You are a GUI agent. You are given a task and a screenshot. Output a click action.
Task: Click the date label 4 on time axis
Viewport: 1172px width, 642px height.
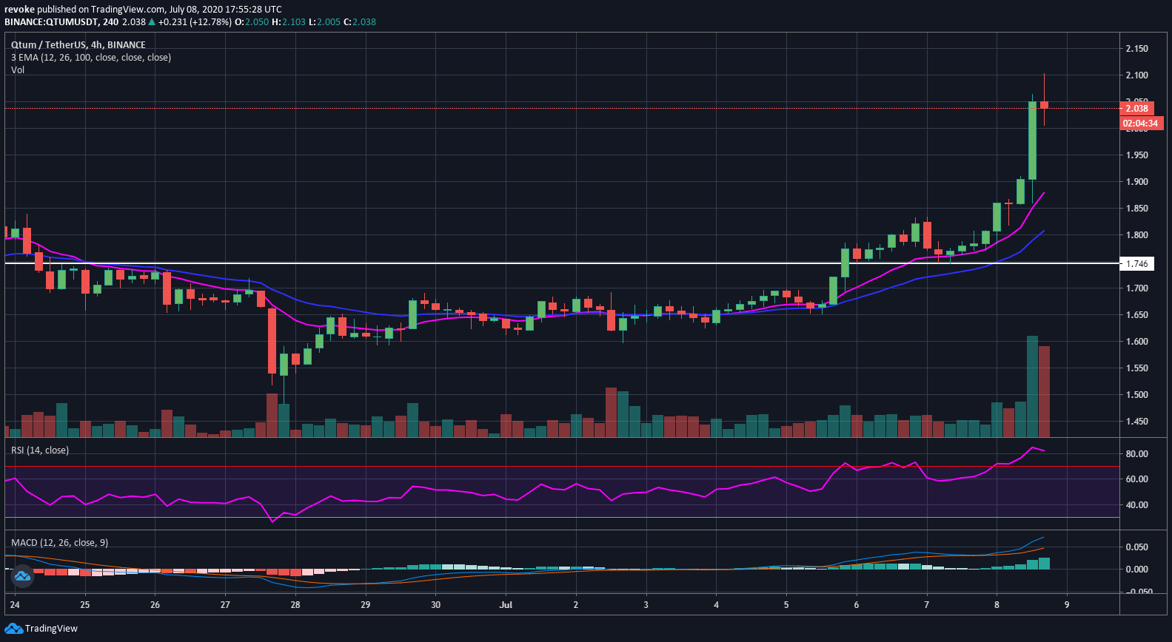coord(716,605)
